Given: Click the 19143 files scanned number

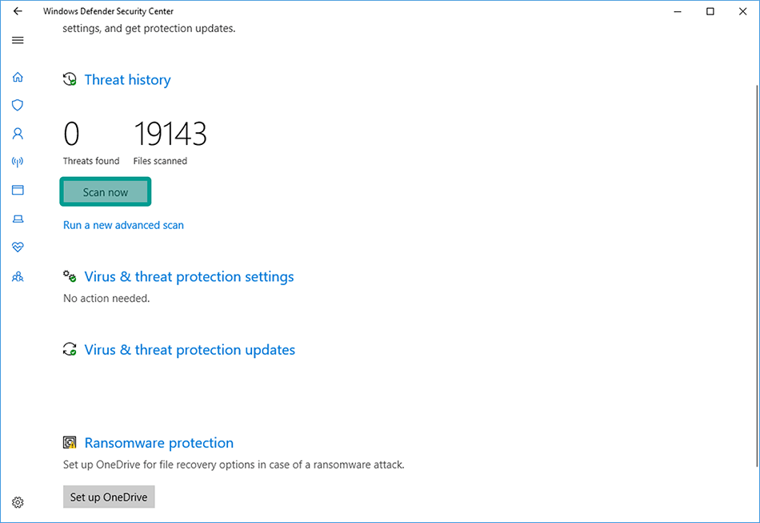Looking at the screenshot, I should (170, 134).
